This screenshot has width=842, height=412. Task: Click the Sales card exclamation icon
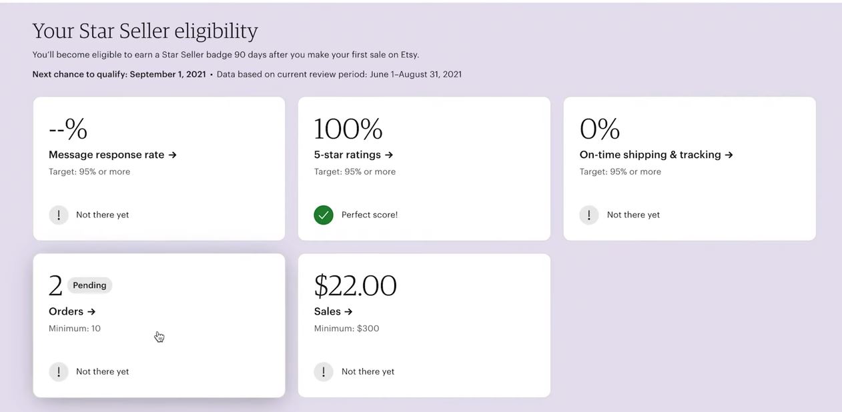(x=324, y=371)
